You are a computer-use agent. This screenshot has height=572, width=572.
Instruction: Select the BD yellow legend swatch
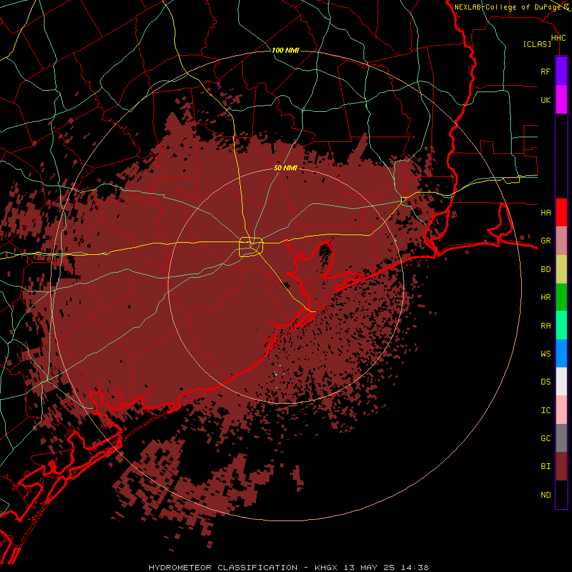(x=561, y=269)
